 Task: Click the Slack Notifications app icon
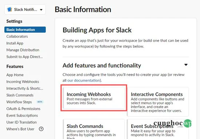[x=9, y=9]
